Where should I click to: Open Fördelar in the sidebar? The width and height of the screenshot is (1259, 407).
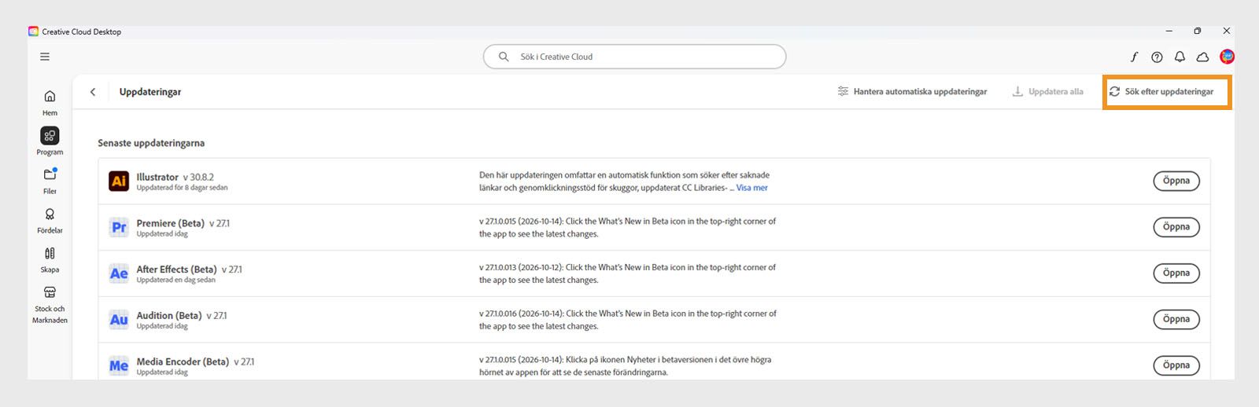(50, 220)
